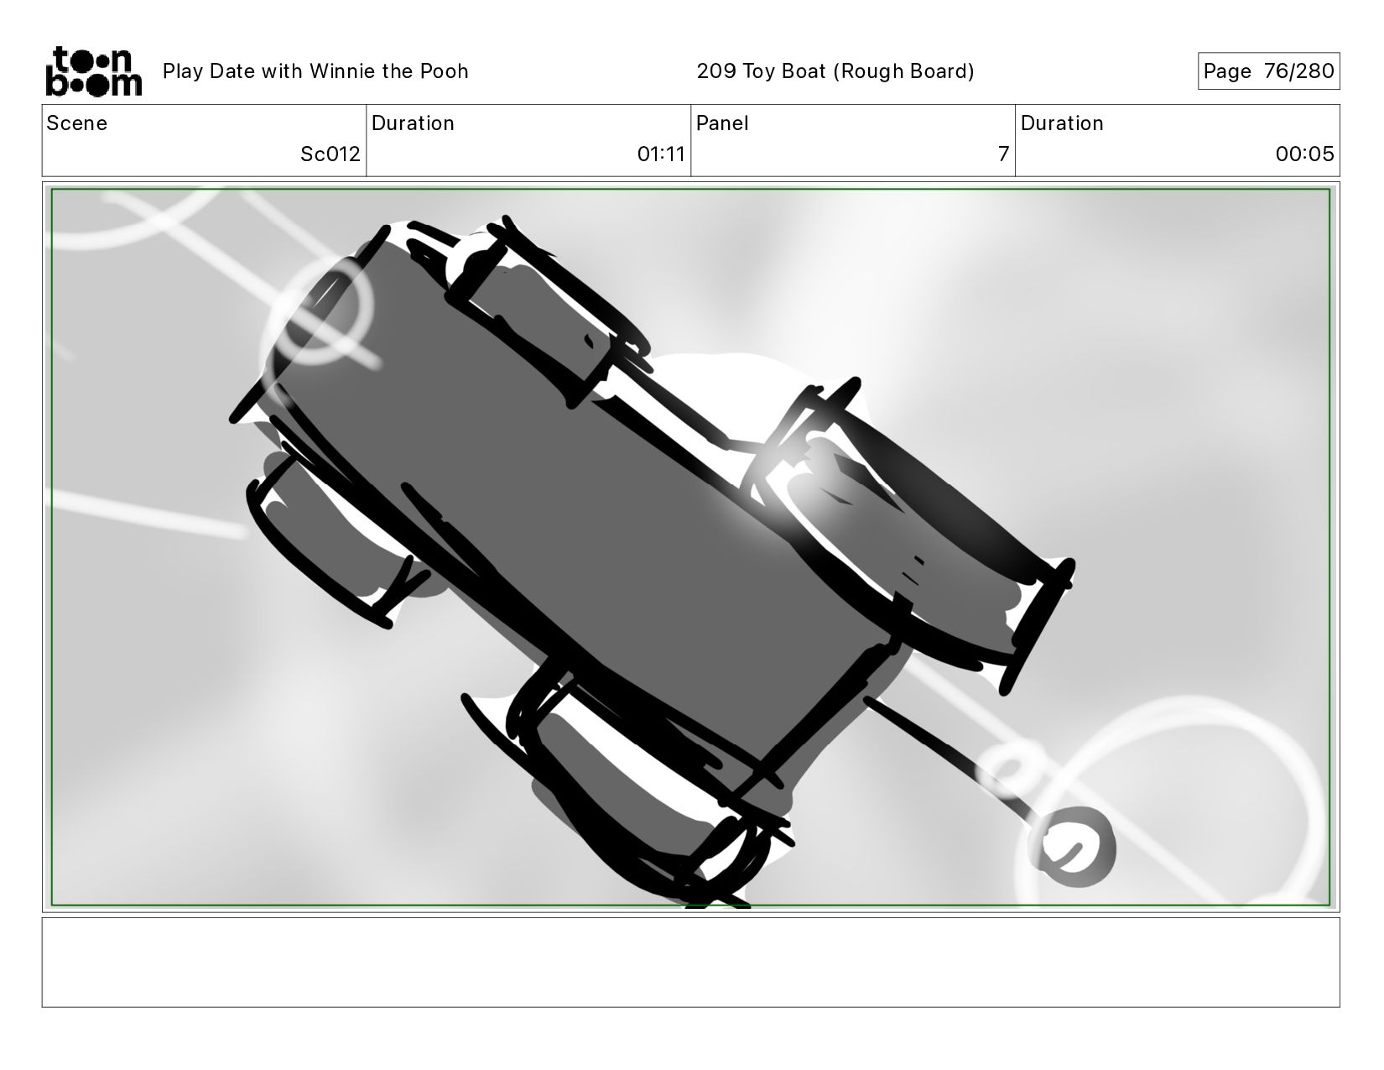The width and height of the screenshot is (1384, 1070).
Task: Click the panel number '7'
Action: pyautogui.click(x=1003, y=154)
